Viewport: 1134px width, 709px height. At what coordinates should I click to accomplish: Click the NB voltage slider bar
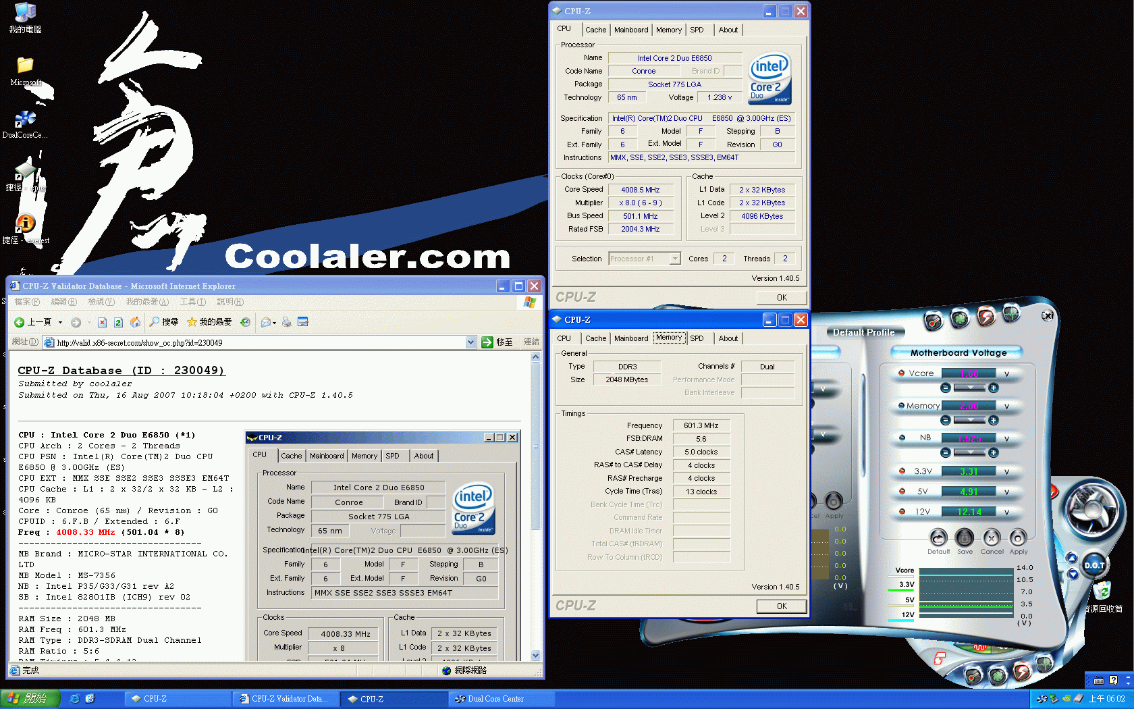[x=969, y=452]
